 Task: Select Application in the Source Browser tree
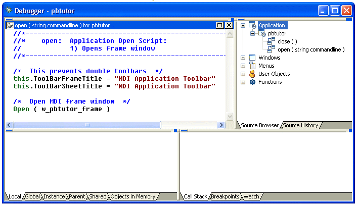click(272, 25)
